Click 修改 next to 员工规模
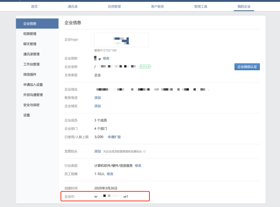This screenshot has width=280, height=207. (110, 174)
